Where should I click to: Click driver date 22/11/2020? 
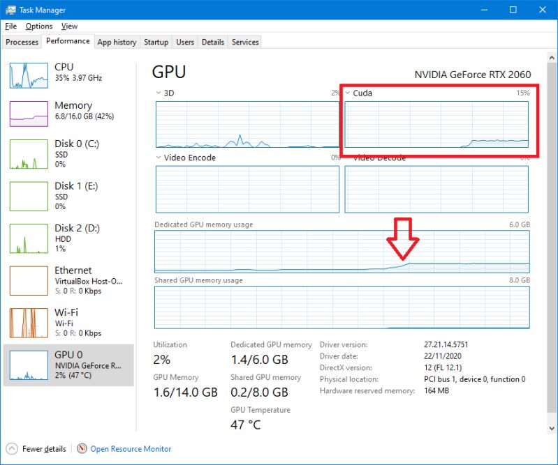(443, 356)
